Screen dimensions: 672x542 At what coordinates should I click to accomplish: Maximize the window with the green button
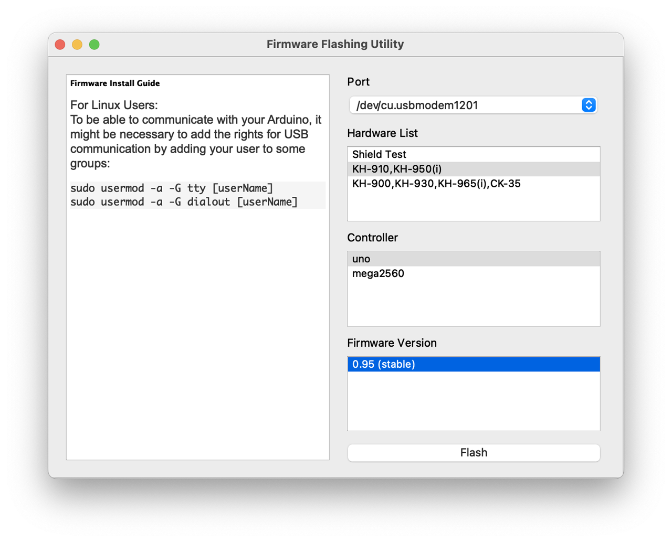94,45
